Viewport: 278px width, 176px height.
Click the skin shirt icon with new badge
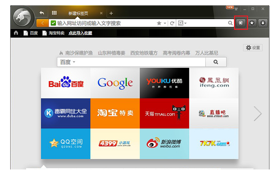[236, 9]
